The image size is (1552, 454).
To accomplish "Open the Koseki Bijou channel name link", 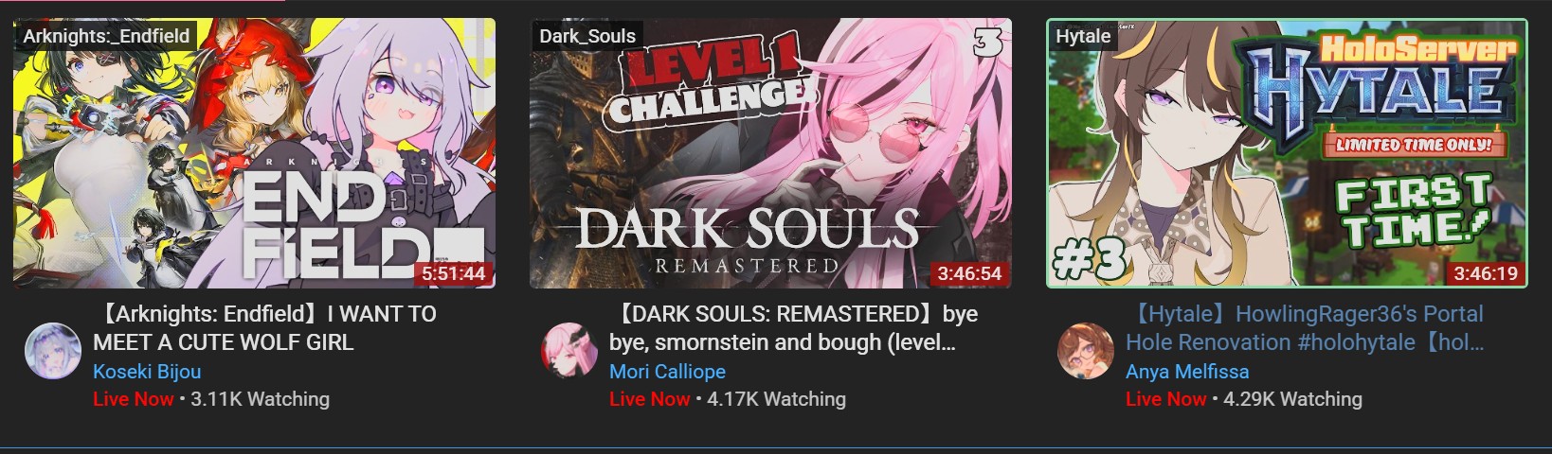I will click(x=147, y=372).
